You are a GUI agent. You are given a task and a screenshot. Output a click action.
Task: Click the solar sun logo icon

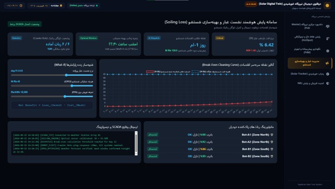click(x=327, y=6)
